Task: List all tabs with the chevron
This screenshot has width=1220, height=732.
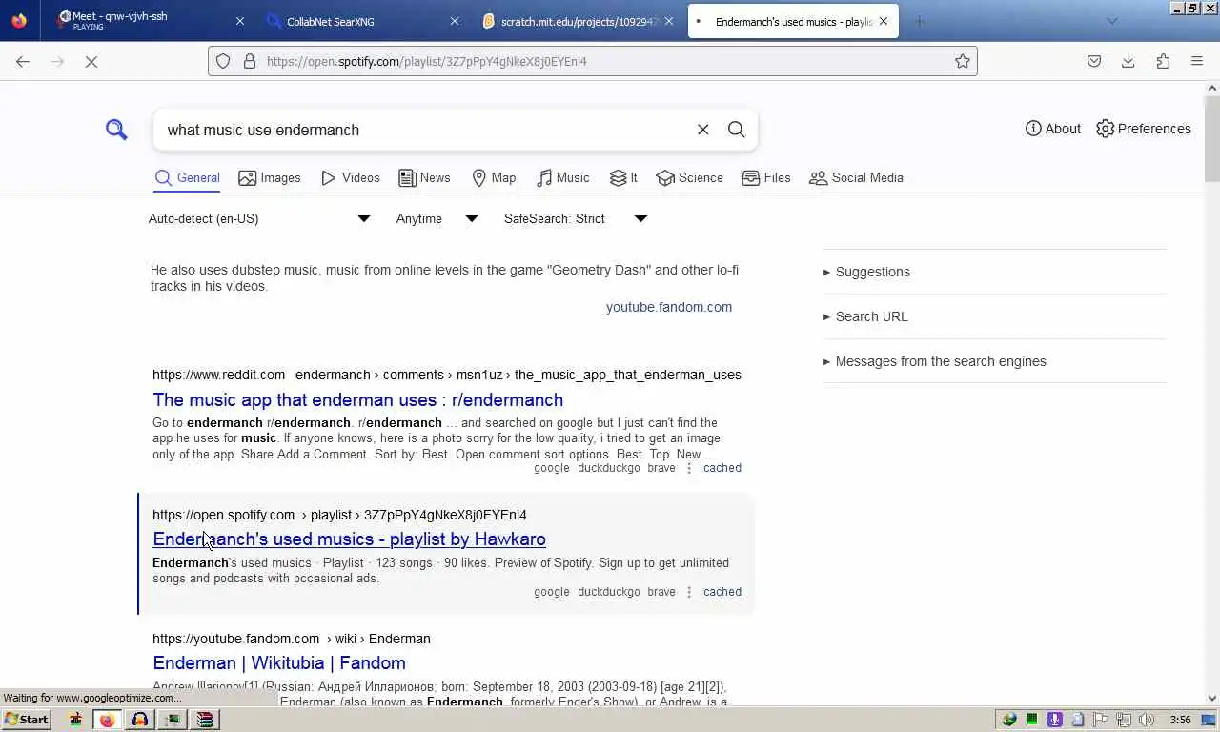Action: point(1111,21)
